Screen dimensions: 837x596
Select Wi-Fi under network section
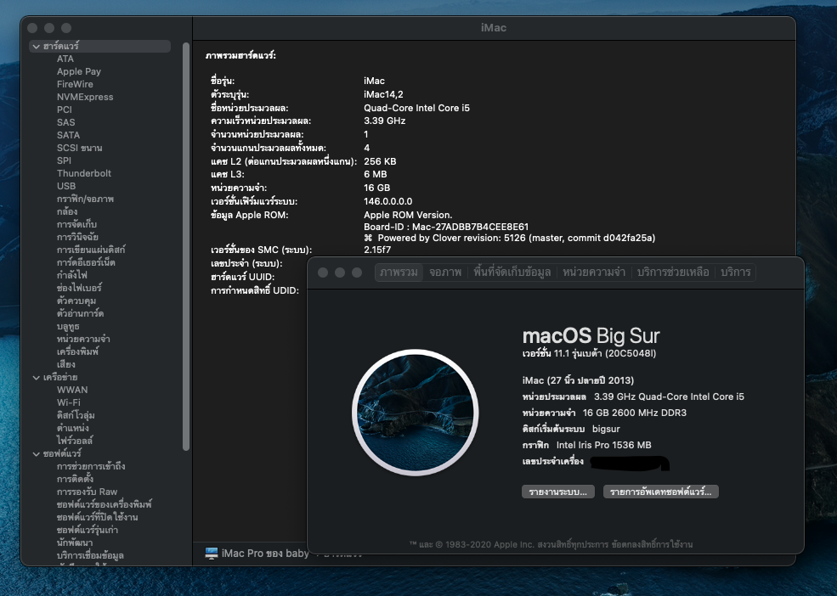(68, 402)
